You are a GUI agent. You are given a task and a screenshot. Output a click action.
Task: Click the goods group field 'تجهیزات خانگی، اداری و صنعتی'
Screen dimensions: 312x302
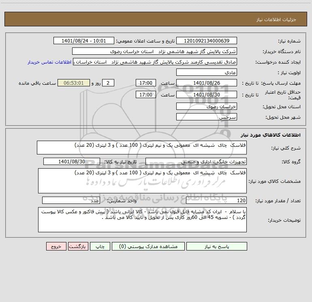(196, 161)
